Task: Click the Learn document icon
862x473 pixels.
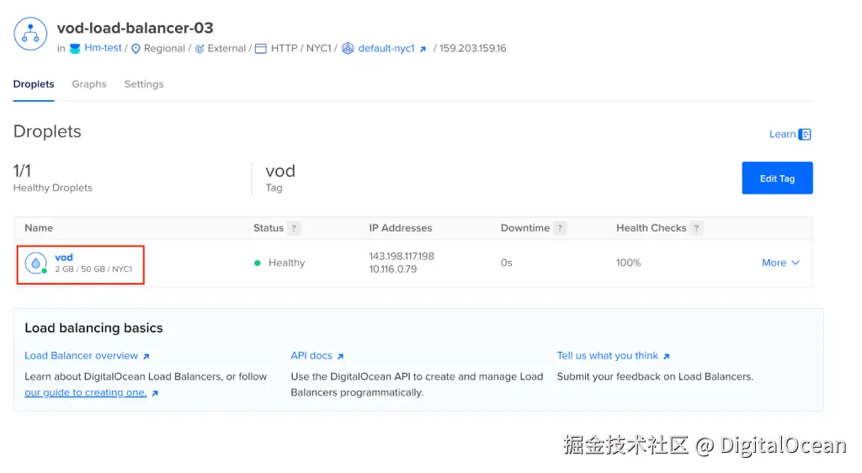Action: click(805, 134)
